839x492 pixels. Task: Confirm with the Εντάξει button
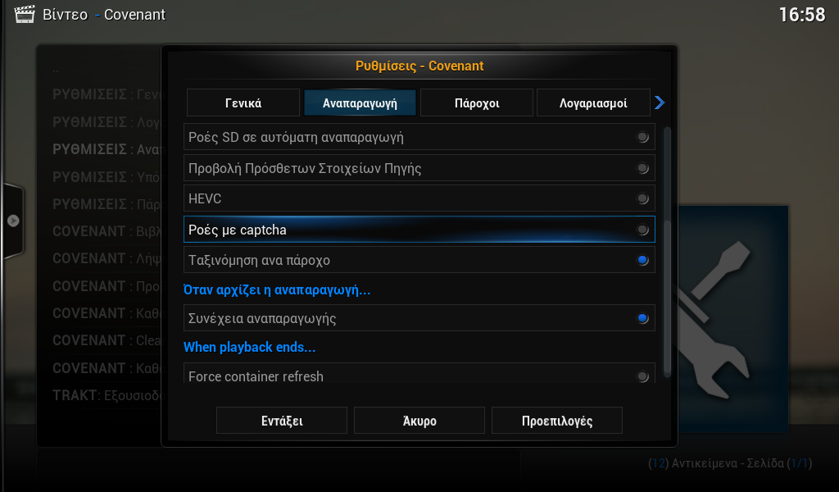[x=282, y=421]
